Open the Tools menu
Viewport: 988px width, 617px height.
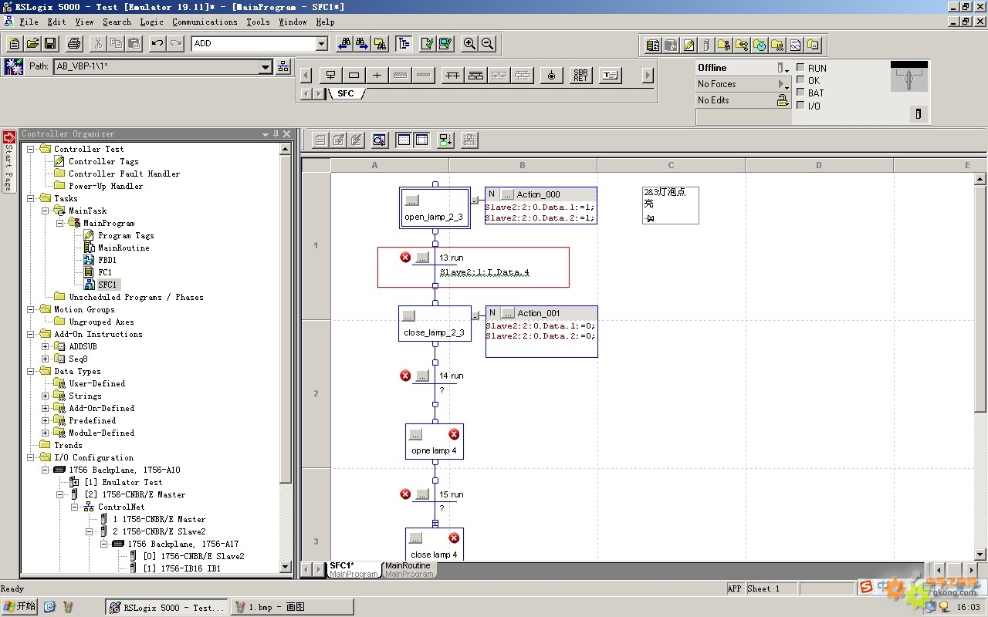(x=258, y=22)
